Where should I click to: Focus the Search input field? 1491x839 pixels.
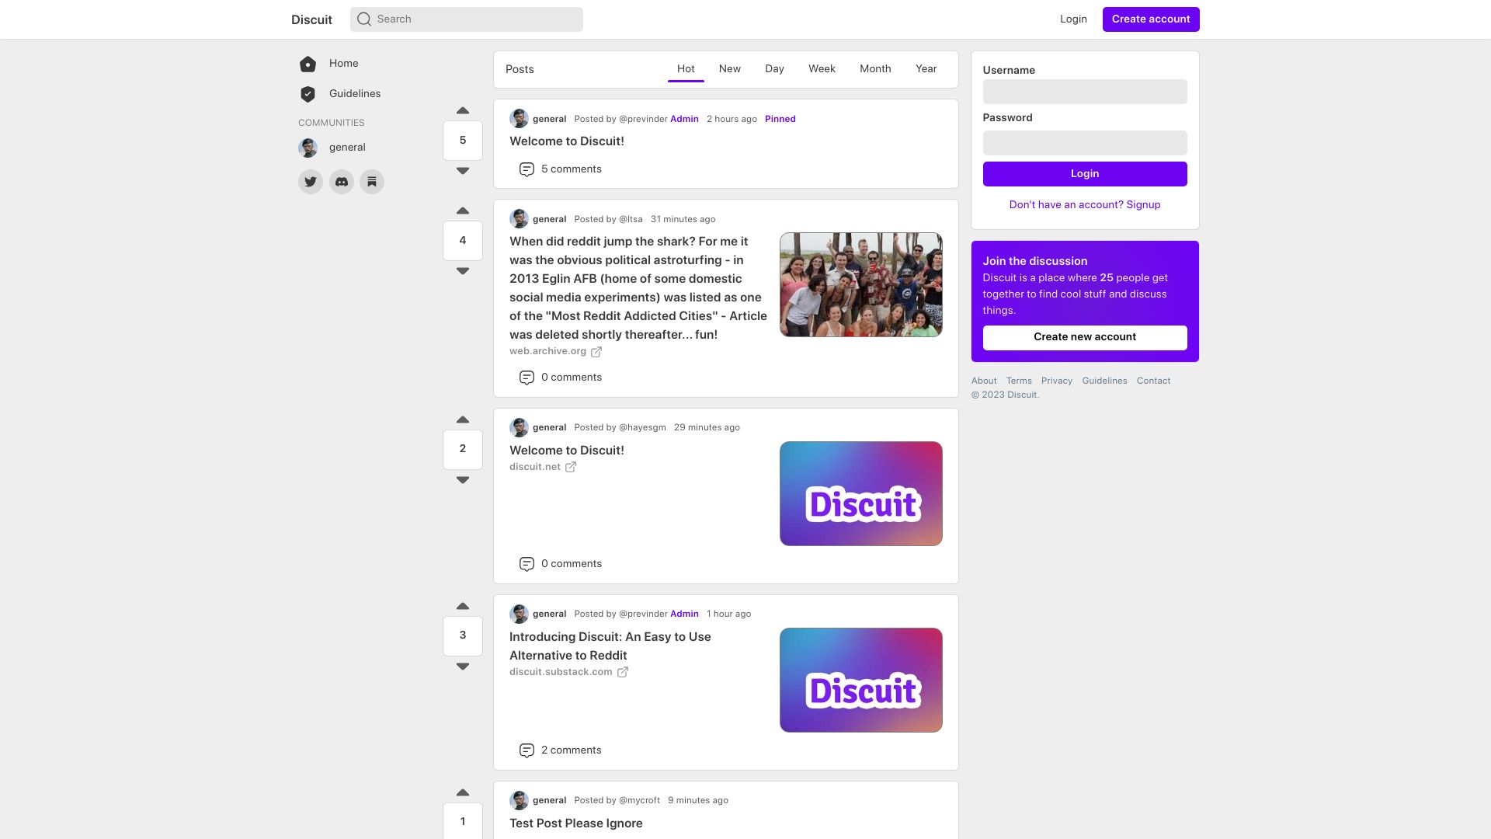(x=467, y=19)
